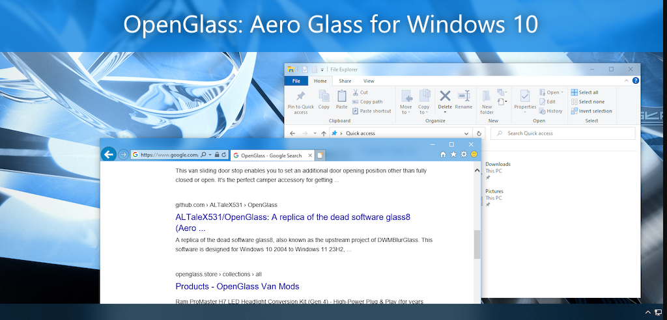The image size is (667, 320).
Task: Click Select all in the Select group
Action: coord(584,92)
